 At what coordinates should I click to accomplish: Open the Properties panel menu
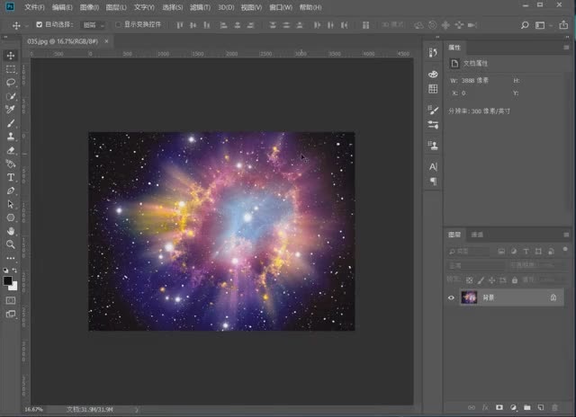566,48
